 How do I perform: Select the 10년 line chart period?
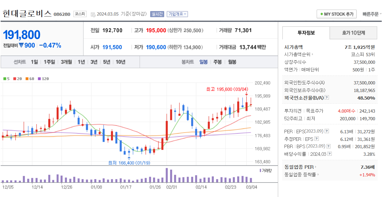120,62
